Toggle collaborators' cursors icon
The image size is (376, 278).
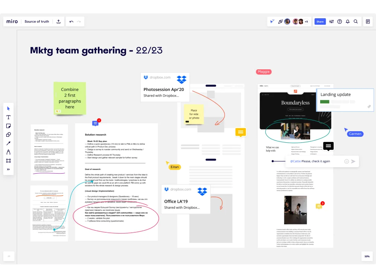(x=272, y=22)
